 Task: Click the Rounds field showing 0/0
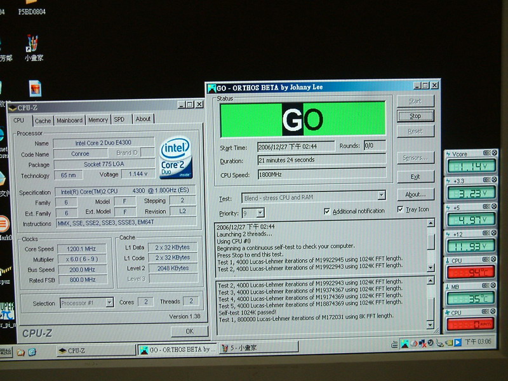[x=375, y=145]
